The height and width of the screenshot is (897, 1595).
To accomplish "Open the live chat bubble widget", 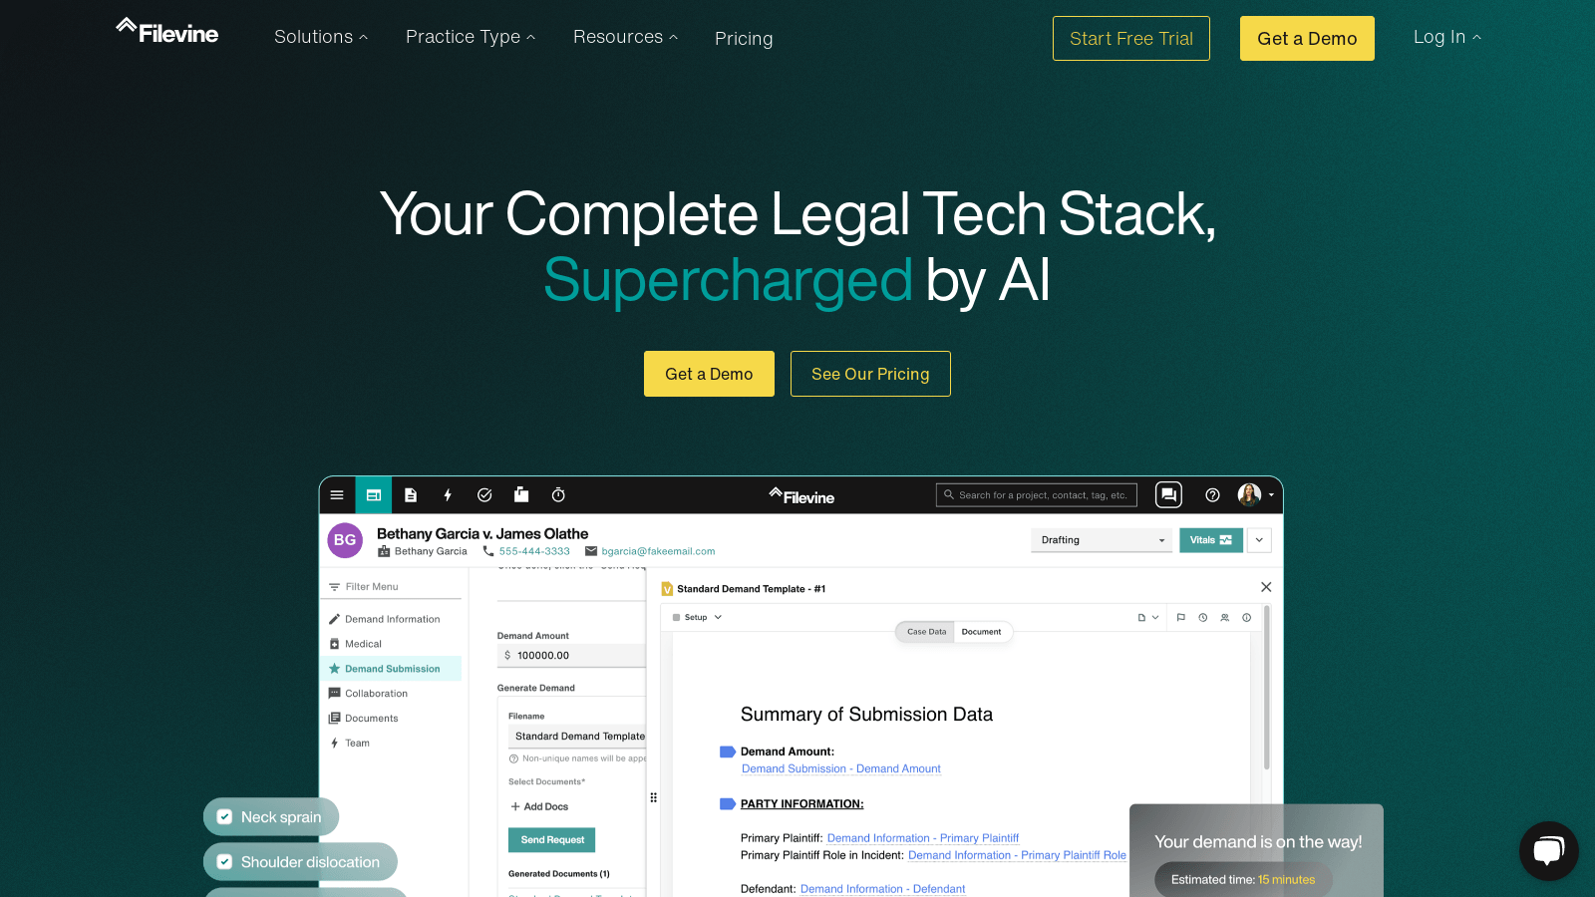I will 1548,850.
